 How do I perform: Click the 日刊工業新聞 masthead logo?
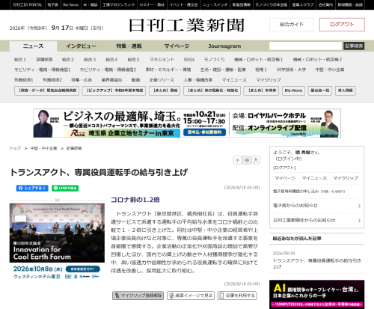186,25
